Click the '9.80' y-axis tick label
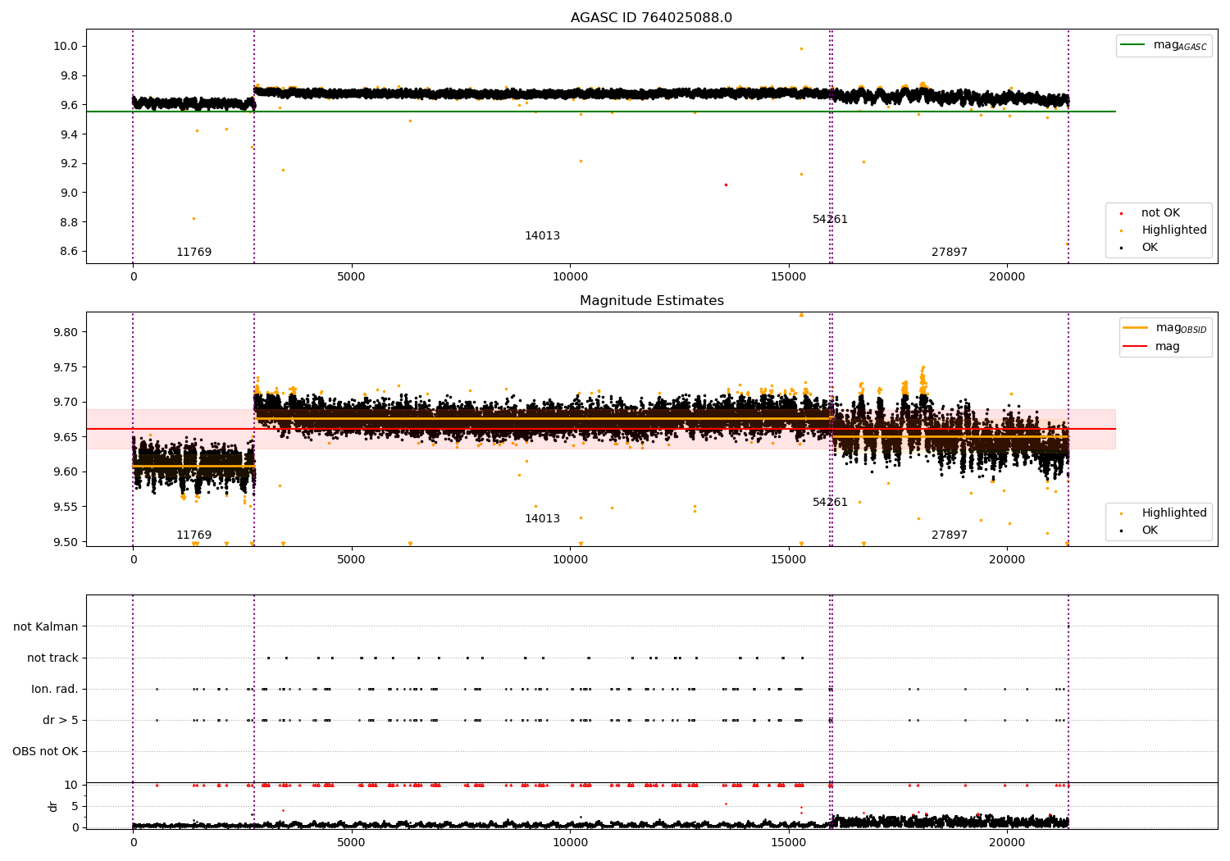The width and height of the screenshot is (1230, 861). [x=66, y=332]
